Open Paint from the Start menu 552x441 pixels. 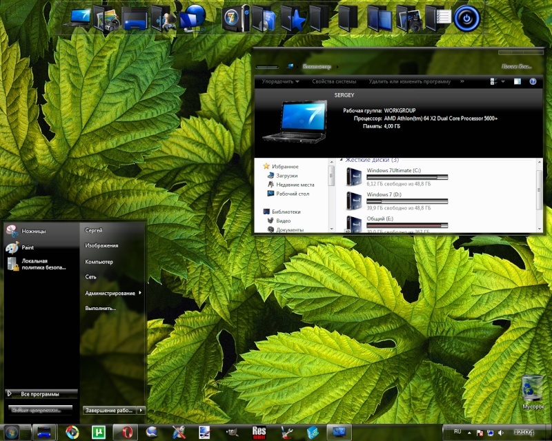(41, 247)
